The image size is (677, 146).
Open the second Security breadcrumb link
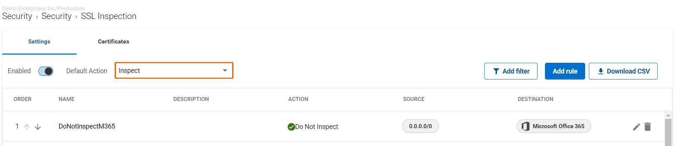click(x=57, y=16)
